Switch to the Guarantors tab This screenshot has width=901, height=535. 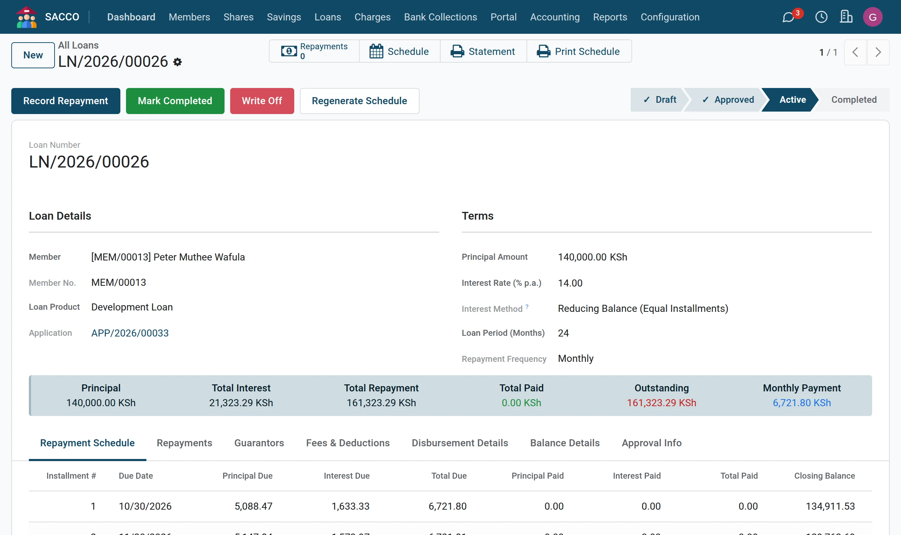[x=259, y=443]
